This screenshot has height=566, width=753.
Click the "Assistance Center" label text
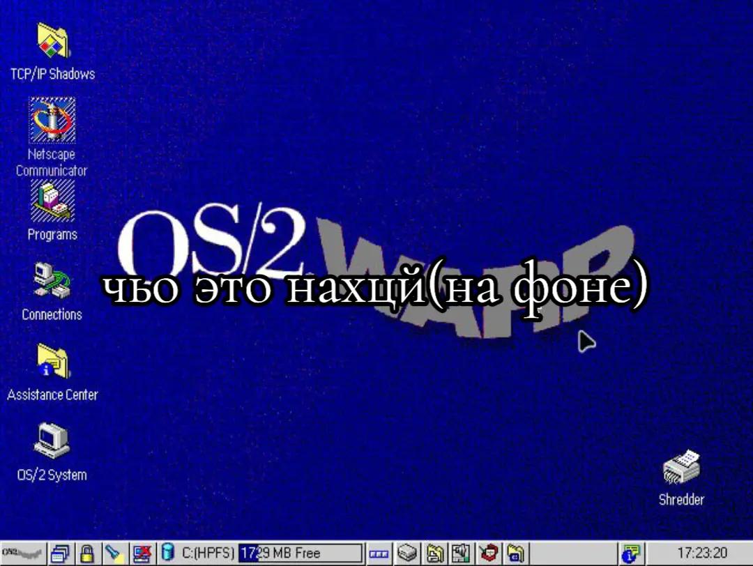click(52, 395)
